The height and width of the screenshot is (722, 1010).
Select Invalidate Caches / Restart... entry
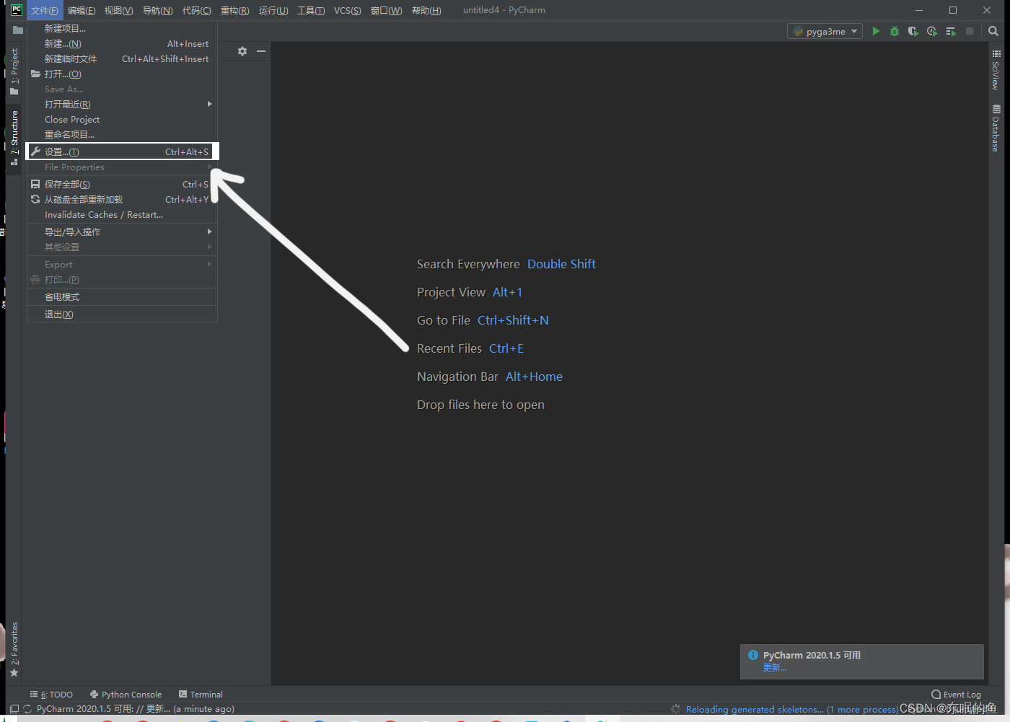[122, 215]
